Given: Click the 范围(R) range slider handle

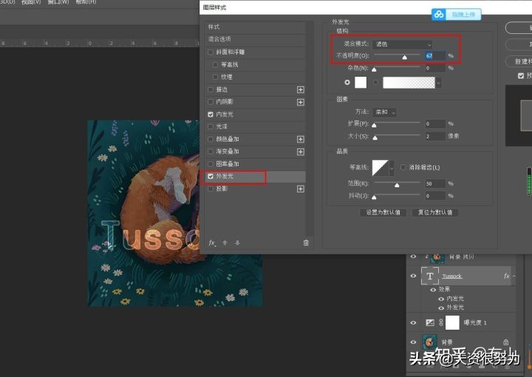Looking at the screenshot, I should point(397,185).
